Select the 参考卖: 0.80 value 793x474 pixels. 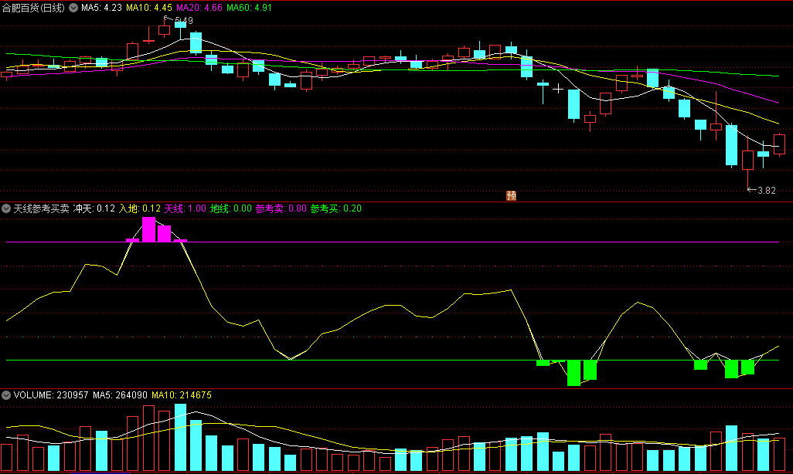(281, 208)
